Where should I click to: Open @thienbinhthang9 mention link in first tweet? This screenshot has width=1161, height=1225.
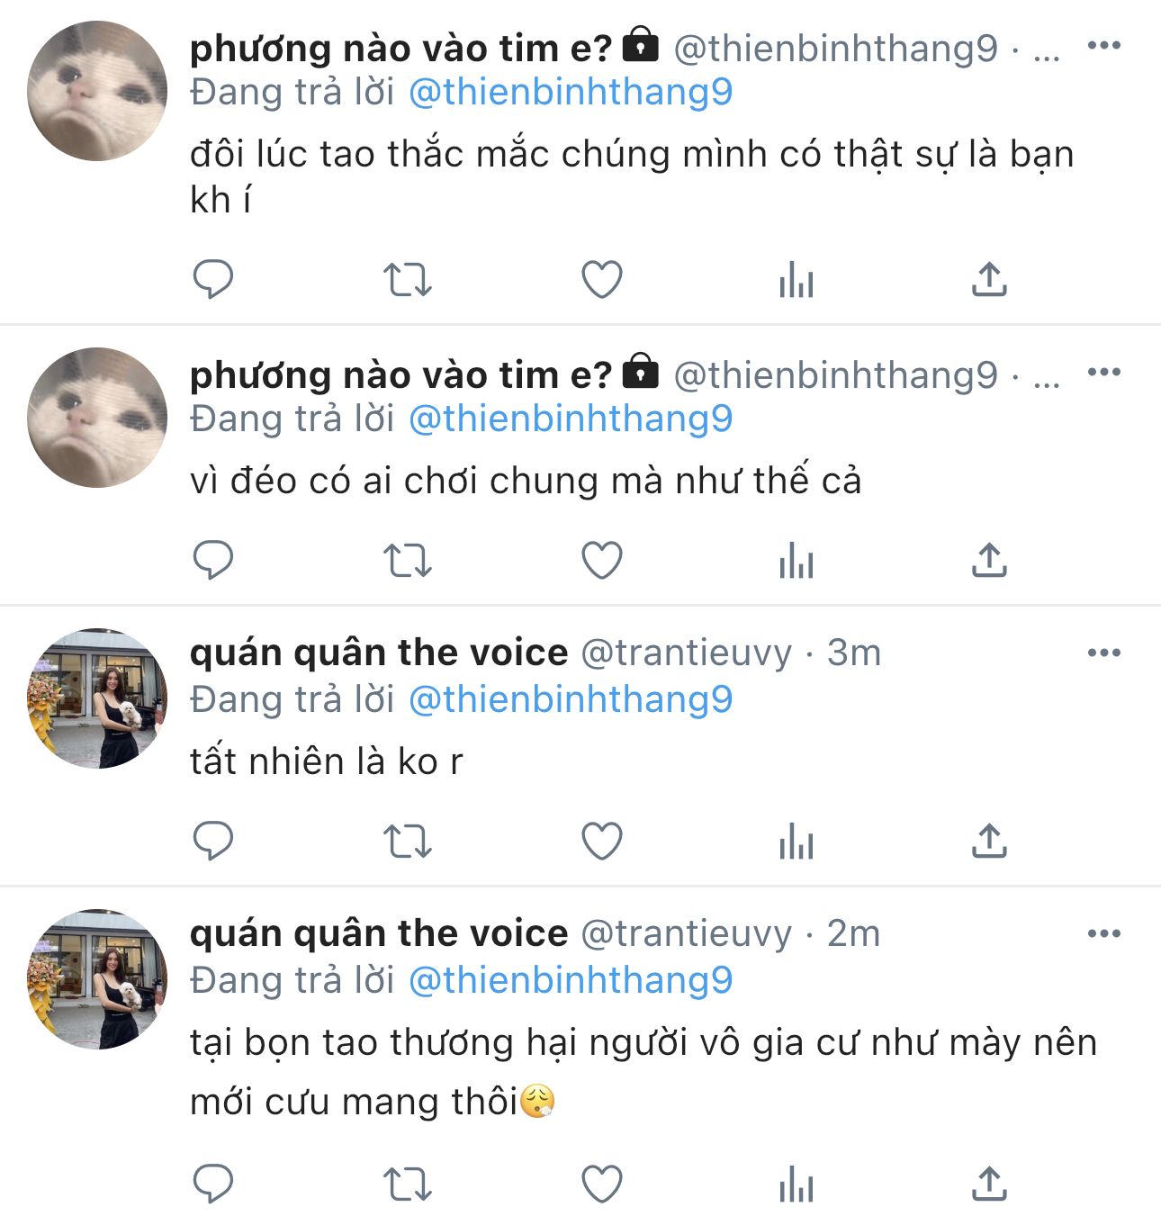click(571, 92)
